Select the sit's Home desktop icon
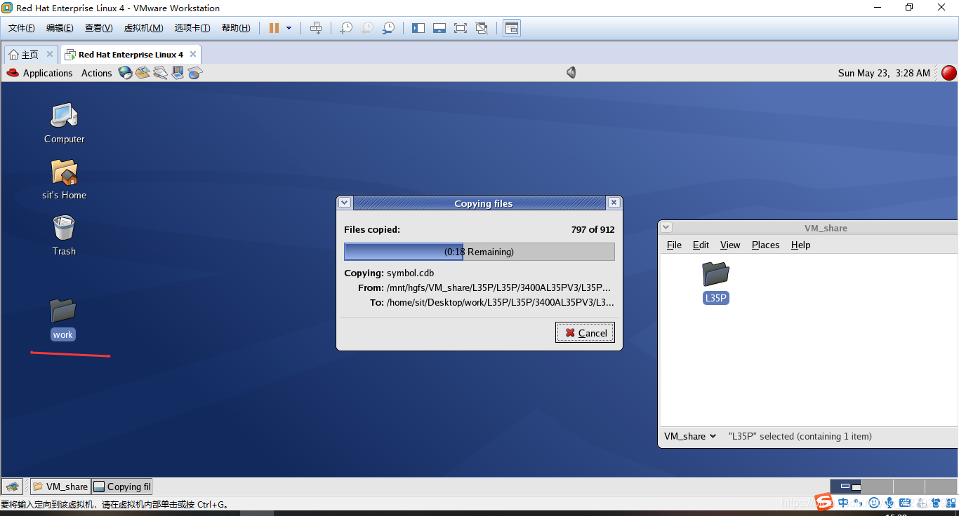 click(x=64, y=179)
